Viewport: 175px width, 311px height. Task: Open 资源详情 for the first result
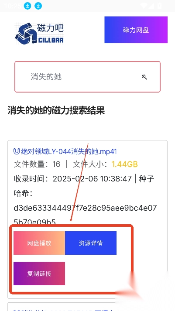[91, 243]
